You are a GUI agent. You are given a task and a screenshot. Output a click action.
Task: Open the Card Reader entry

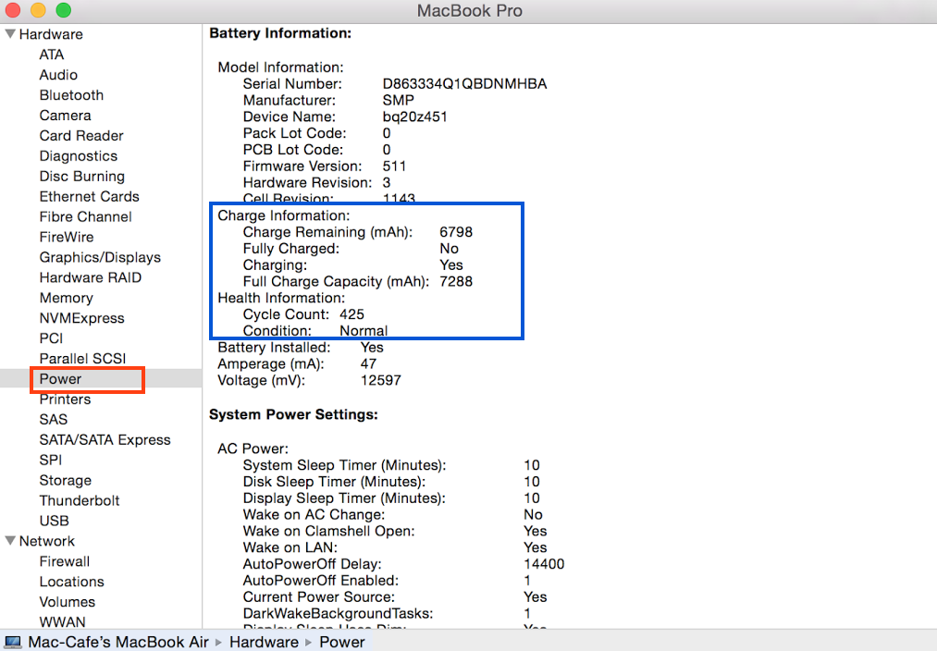[81, 136]
